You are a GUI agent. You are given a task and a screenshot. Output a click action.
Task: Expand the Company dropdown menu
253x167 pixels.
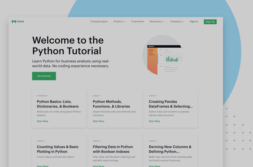[177, 21]
